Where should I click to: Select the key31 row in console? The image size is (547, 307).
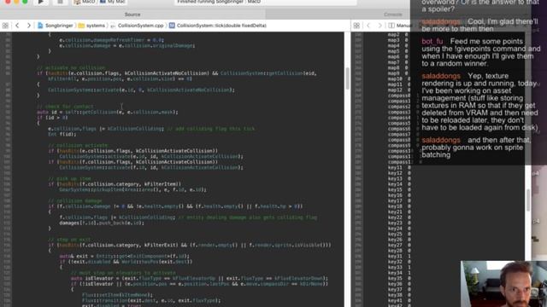399,256
